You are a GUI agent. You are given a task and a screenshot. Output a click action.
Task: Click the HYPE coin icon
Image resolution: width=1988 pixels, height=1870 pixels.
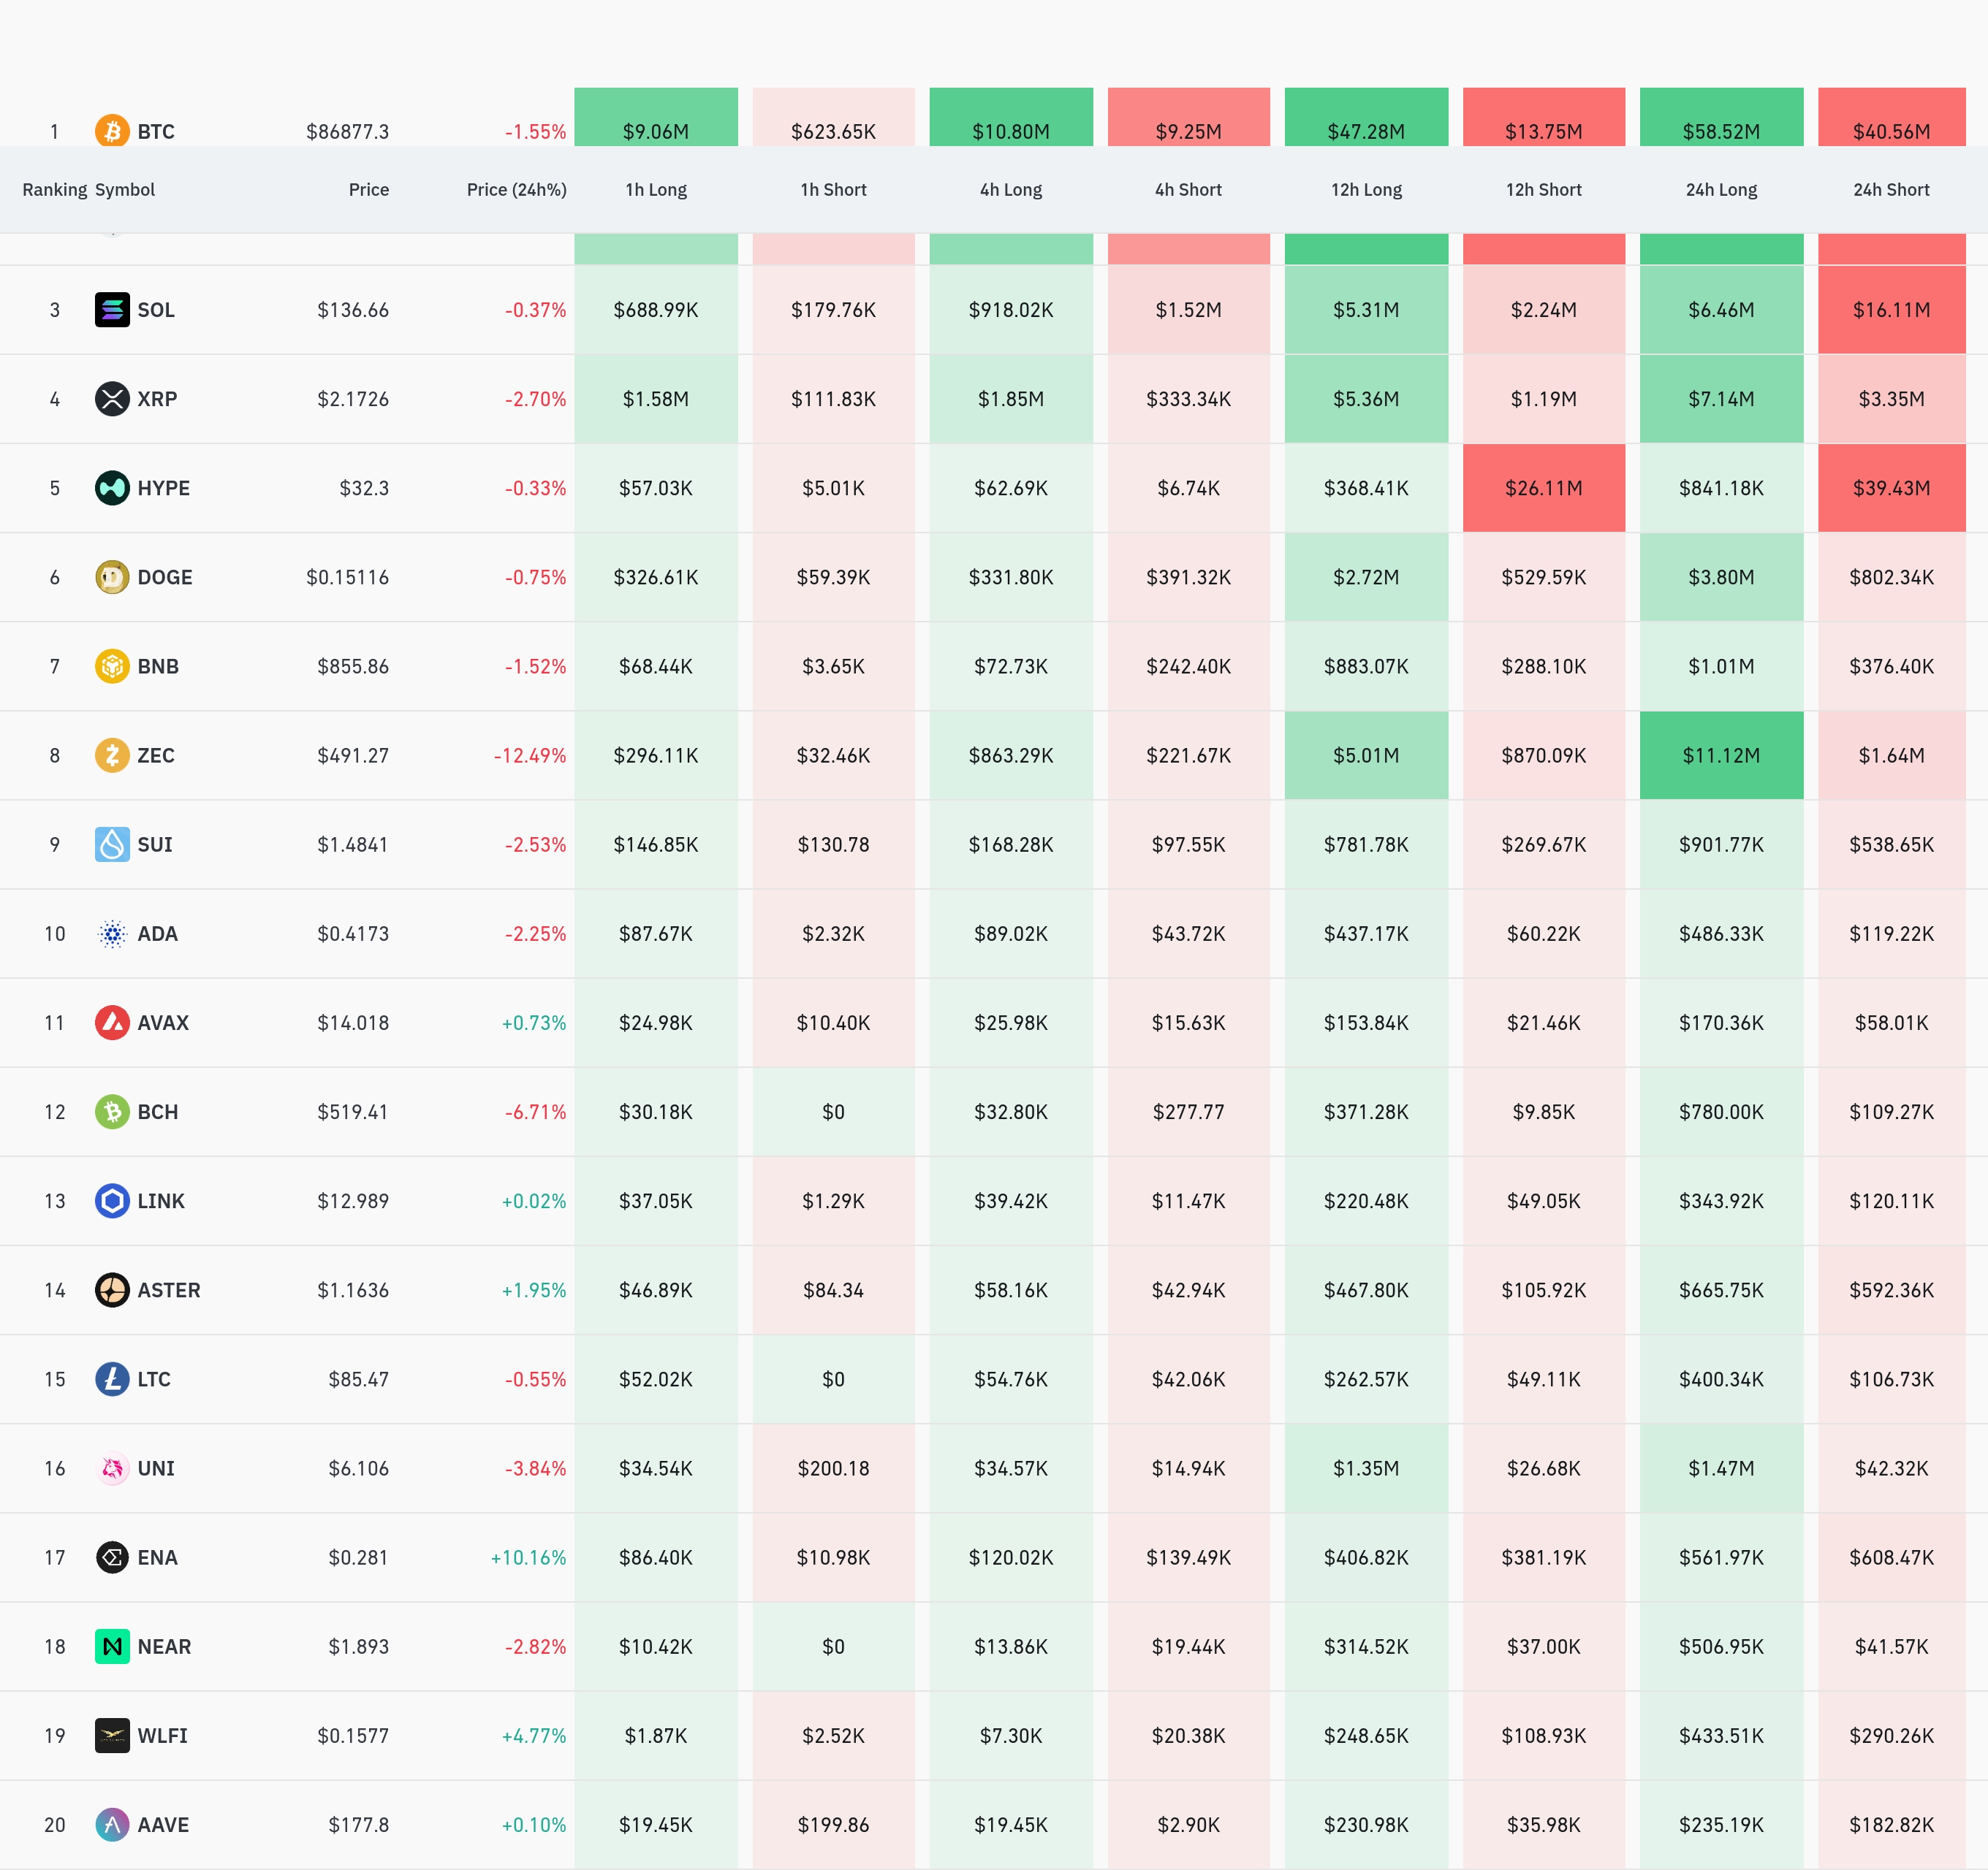tap(112, 488)
